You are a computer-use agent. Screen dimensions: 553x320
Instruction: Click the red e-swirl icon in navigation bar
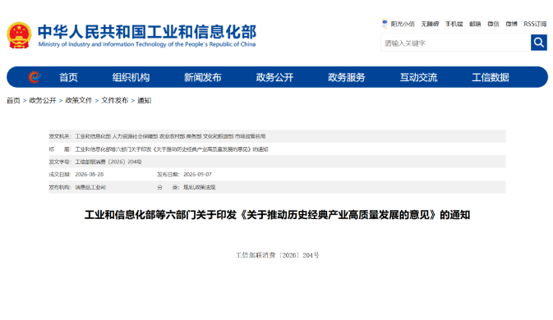pos(35,77)
